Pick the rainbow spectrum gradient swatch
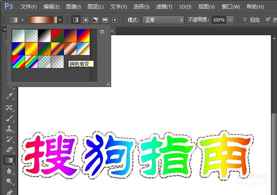277x195 pixels. [x=18, y=61]
